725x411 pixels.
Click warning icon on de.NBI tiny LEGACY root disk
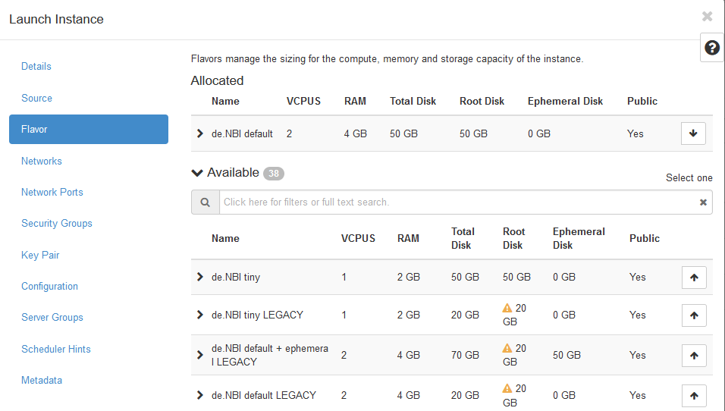pos(507,308)
